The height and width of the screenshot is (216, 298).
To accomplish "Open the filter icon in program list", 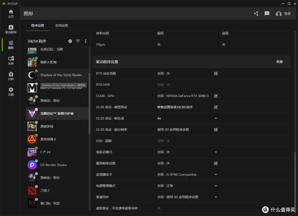I will pos(78,41).
